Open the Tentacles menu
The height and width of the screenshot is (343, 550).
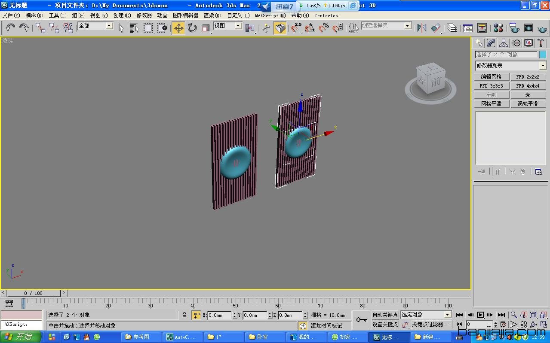pyautogui.click(x=326, y=15)
